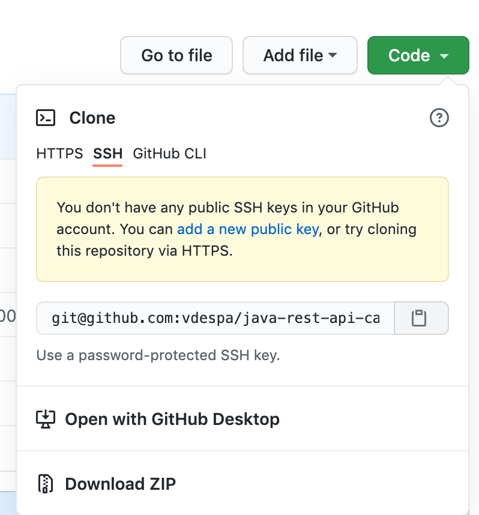The height and width of the screenshot is (515, 479).
Task: Click Download ZIP
Action: tap(243, 483)
